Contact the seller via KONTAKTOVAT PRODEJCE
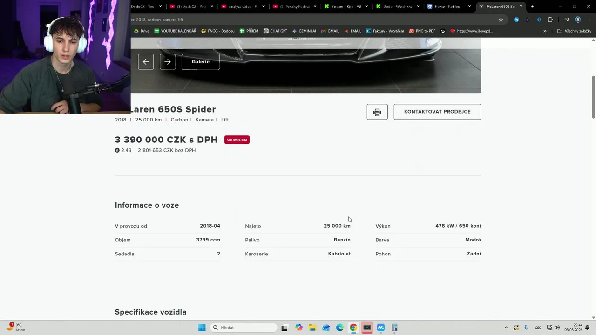This screenshot has width=596, height=335. pyautogui.click(x=437, y=112)
